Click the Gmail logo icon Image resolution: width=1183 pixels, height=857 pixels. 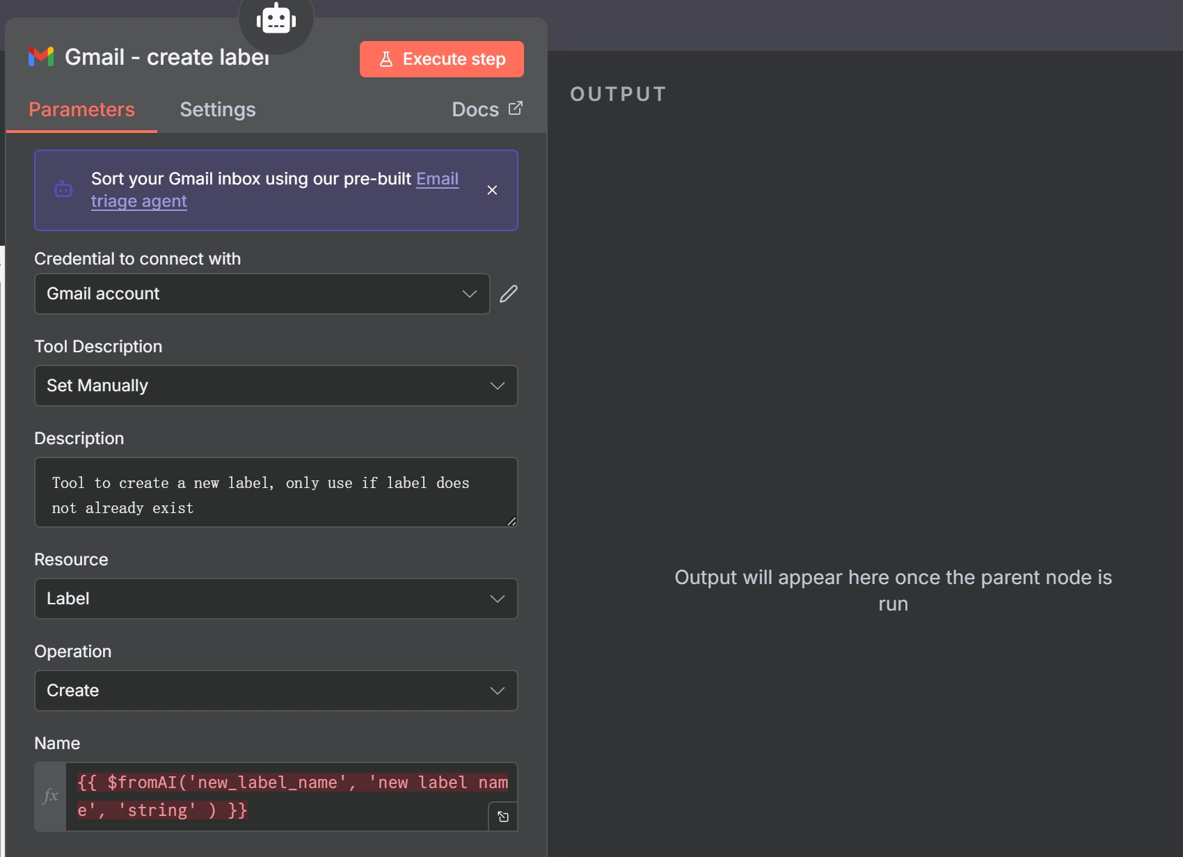pyautogui.click(x=41, y=57)
